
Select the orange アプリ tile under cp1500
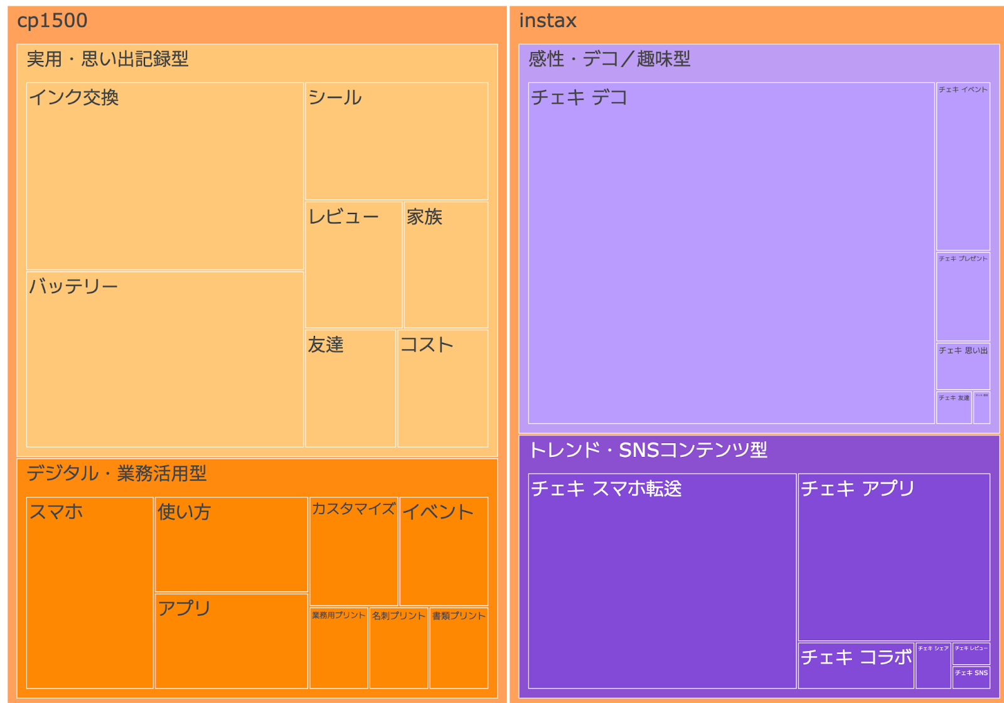coord(231,640)
